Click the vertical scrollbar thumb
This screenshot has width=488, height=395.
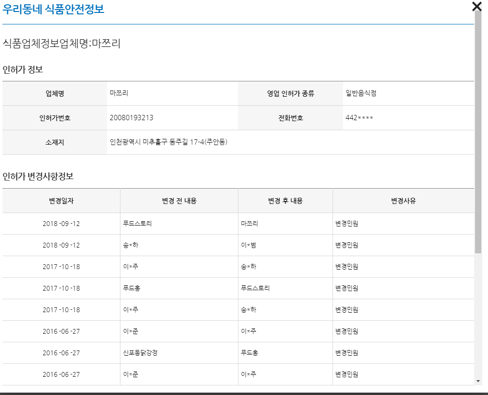click(478, 132)
